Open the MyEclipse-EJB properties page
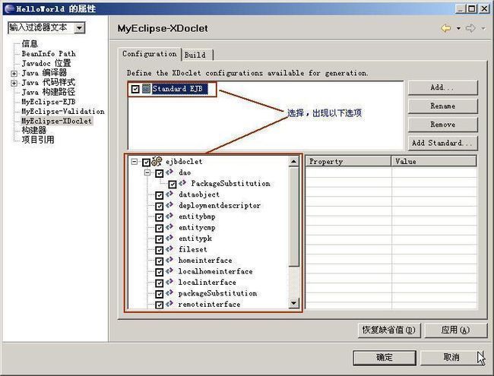Viewport: 494px width, 376px height. pyautogui.click(x=48, y=102)
